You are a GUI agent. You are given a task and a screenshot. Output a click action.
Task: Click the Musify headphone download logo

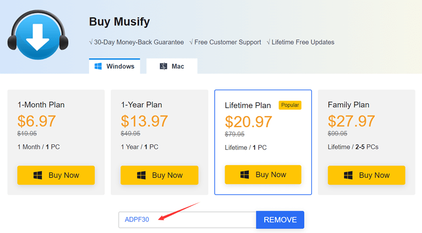coord(37,35)
